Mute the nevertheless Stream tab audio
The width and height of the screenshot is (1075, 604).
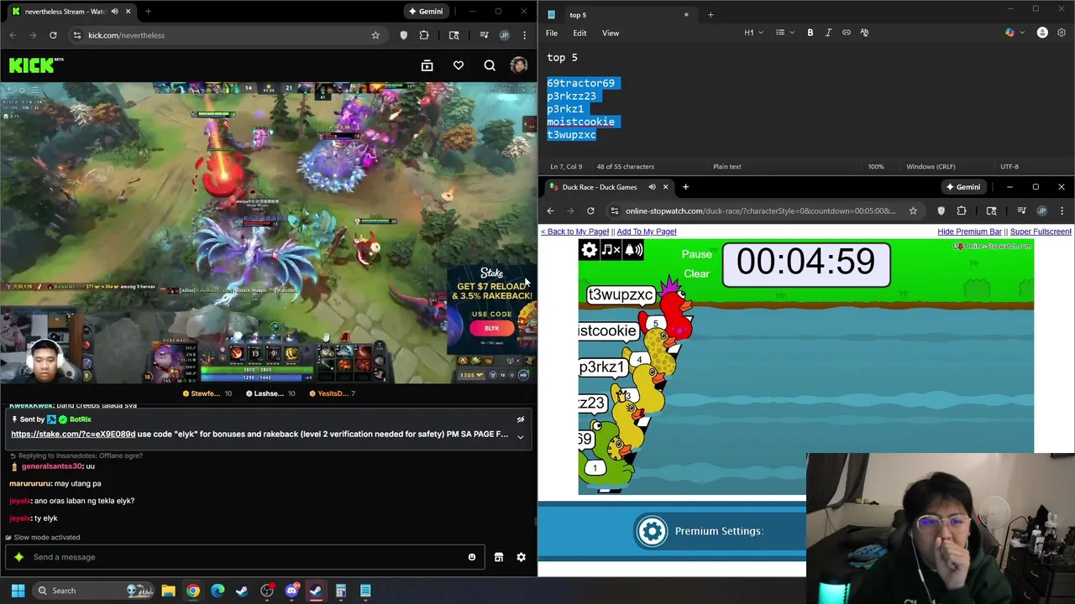[114, 12]
